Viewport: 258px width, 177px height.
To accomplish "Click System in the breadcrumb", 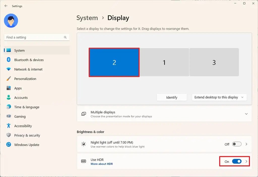I will click(87, 18).
